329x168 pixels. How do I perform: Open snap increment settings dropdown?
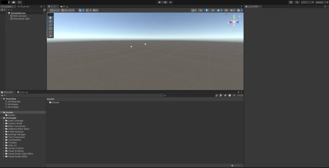point(95,10)
